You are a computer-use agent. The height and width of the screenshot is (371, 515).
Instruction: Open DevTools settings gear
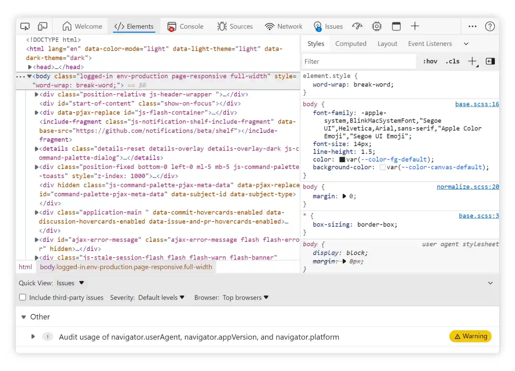point(377,26)
